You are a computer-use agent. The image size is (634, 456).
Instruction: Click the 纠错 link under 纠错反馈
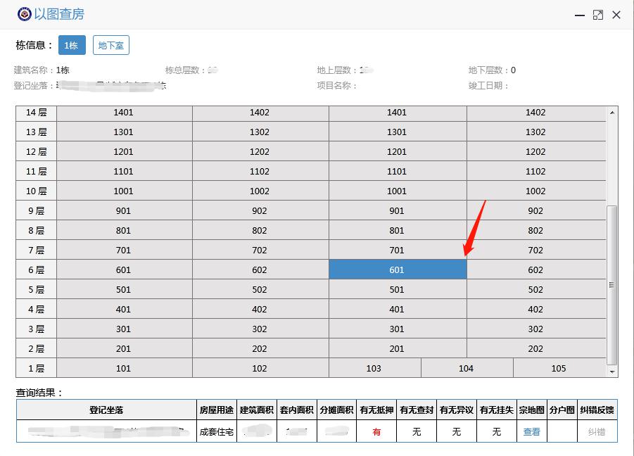pyautogui.click(x=596, y=431)
